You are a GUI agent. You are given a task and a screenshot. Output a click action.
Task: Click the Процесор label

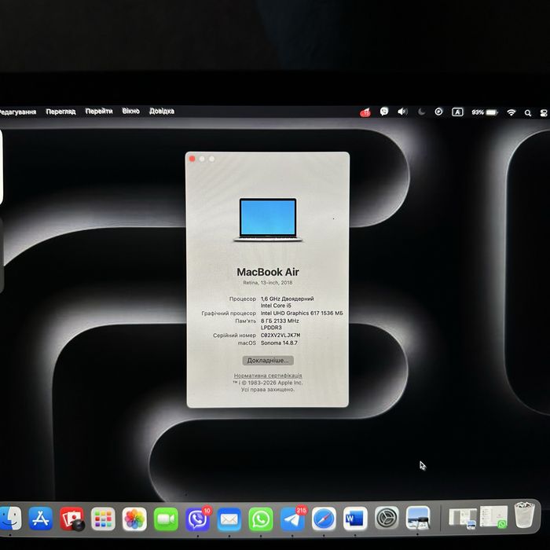[243, 299]
